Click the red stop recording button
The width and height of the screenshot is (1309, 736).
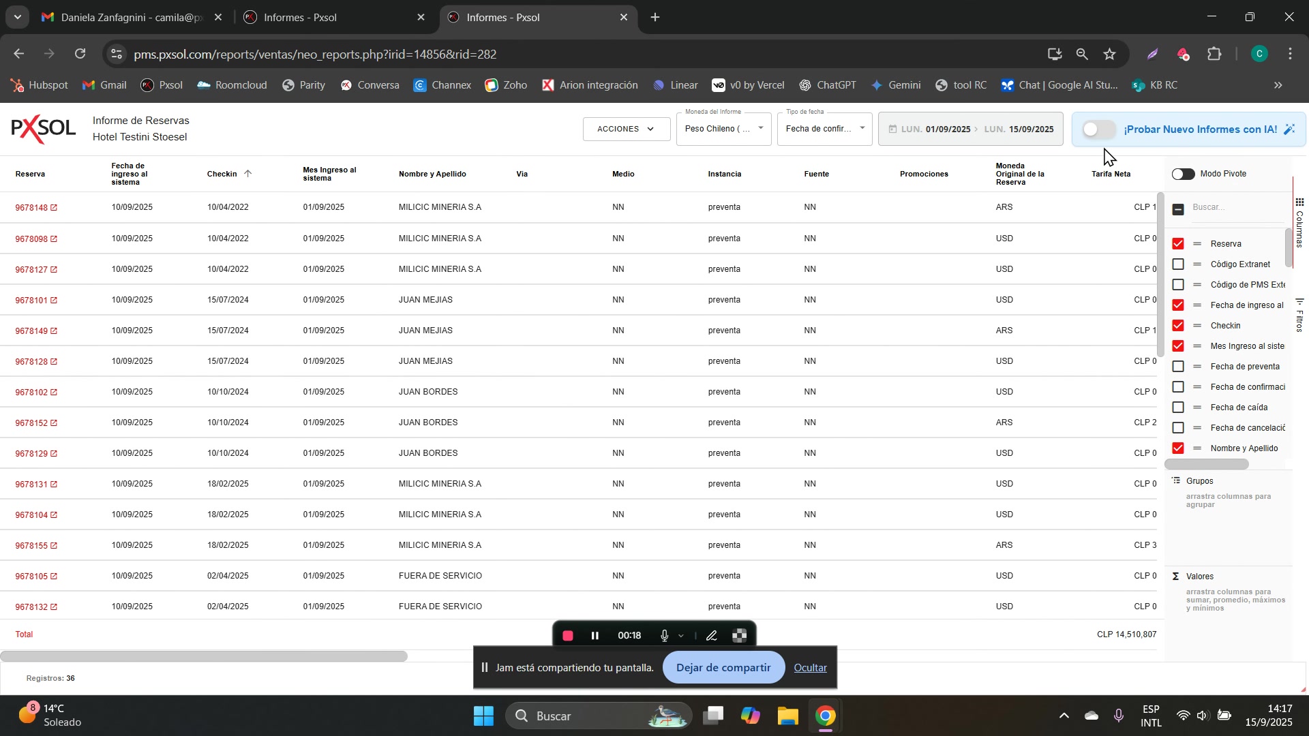[x=568, y=636]
